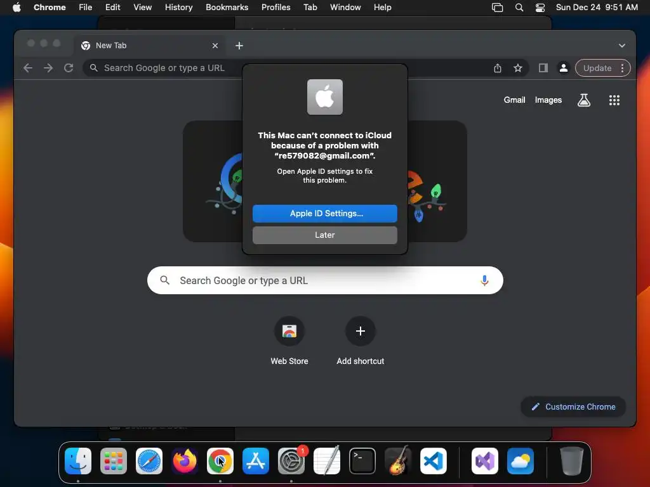650x487 pixels.
Task: Click the voice search microphone icon
Action: pyautogui.click(x=484, y=280)
